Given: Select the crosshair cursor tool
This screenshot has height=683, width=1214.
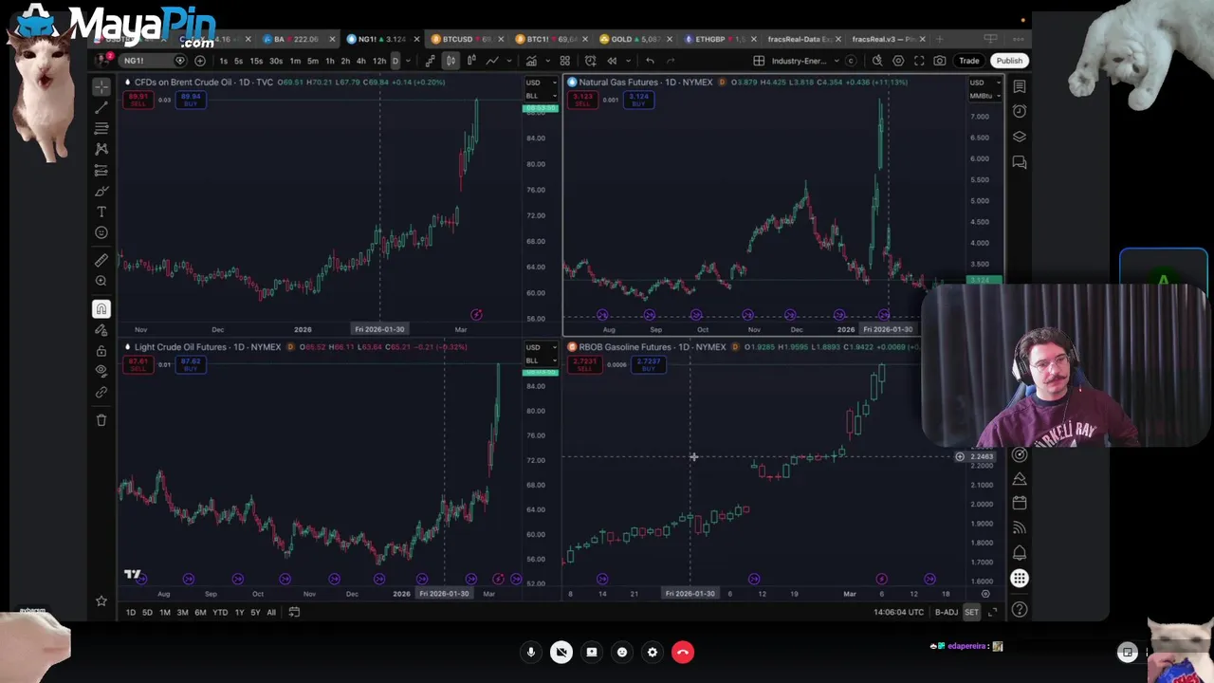Looking at the screenshot, I should pos(101,86).
